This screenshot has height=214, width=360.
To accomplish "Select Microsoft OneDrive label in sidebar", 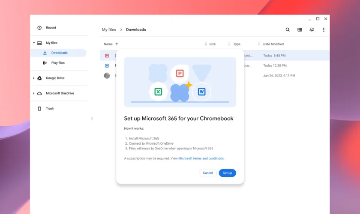I will pos(60,93).
